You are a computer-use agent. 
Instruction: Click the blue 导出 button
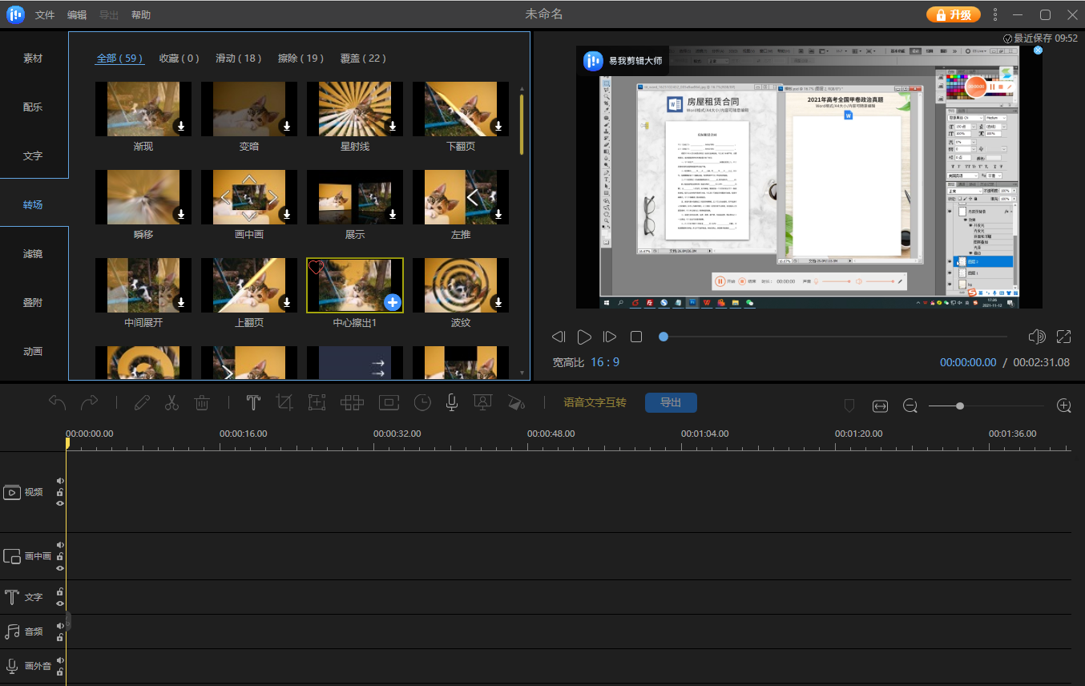click(x=671, y=402)
